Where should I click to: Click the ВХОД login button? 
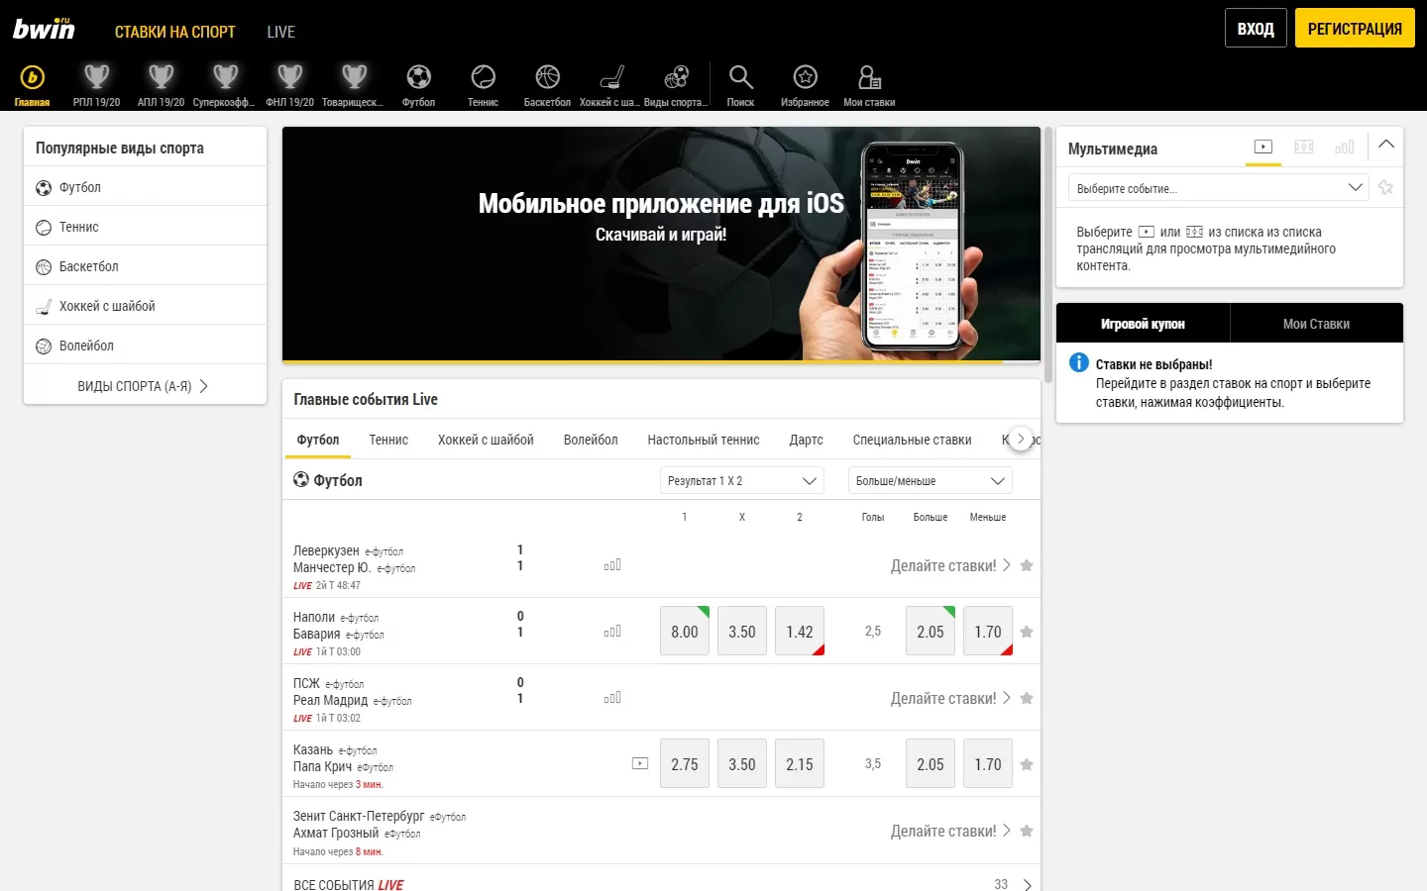[1256, 29]
